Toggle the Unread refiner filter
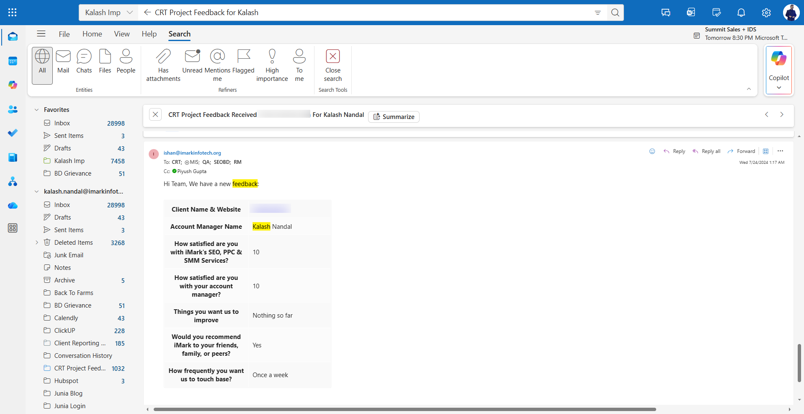The image size is (804, 414). click(192, 57)
